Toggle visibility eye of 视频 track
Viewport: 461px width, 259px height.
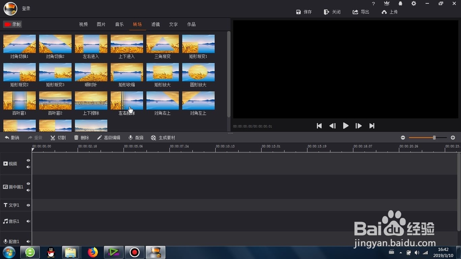click(28, 160)
